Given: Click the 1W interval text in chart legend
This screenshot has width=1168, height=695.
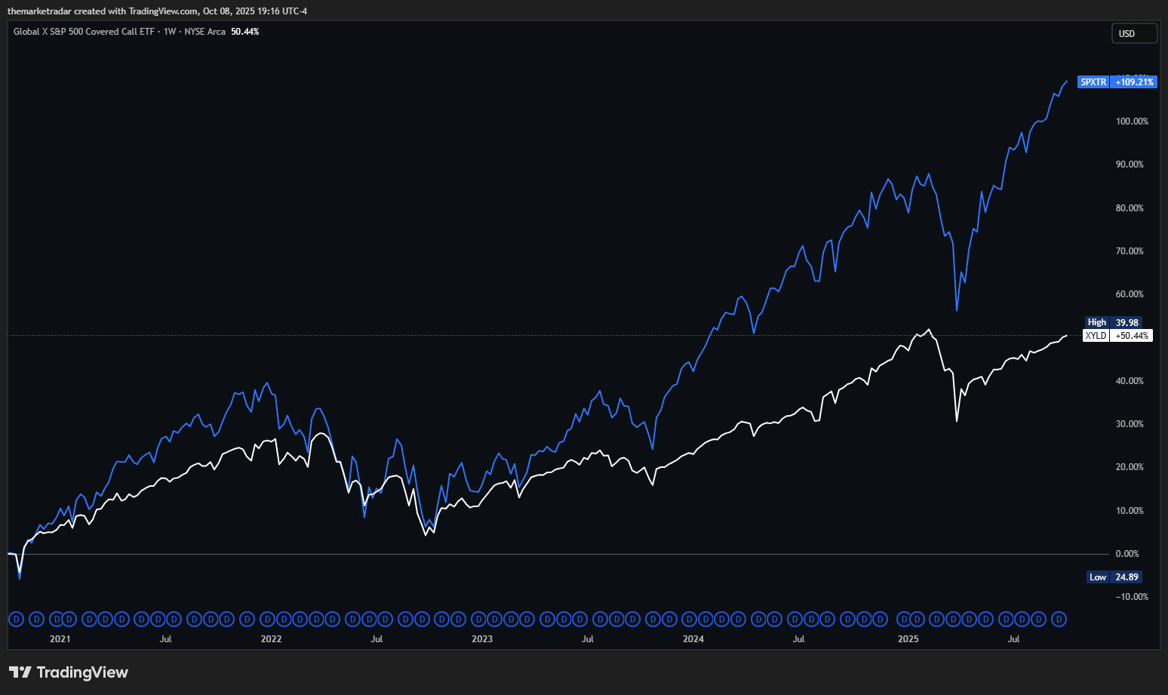Looking at the screenshot, I should tap(170, 32).
